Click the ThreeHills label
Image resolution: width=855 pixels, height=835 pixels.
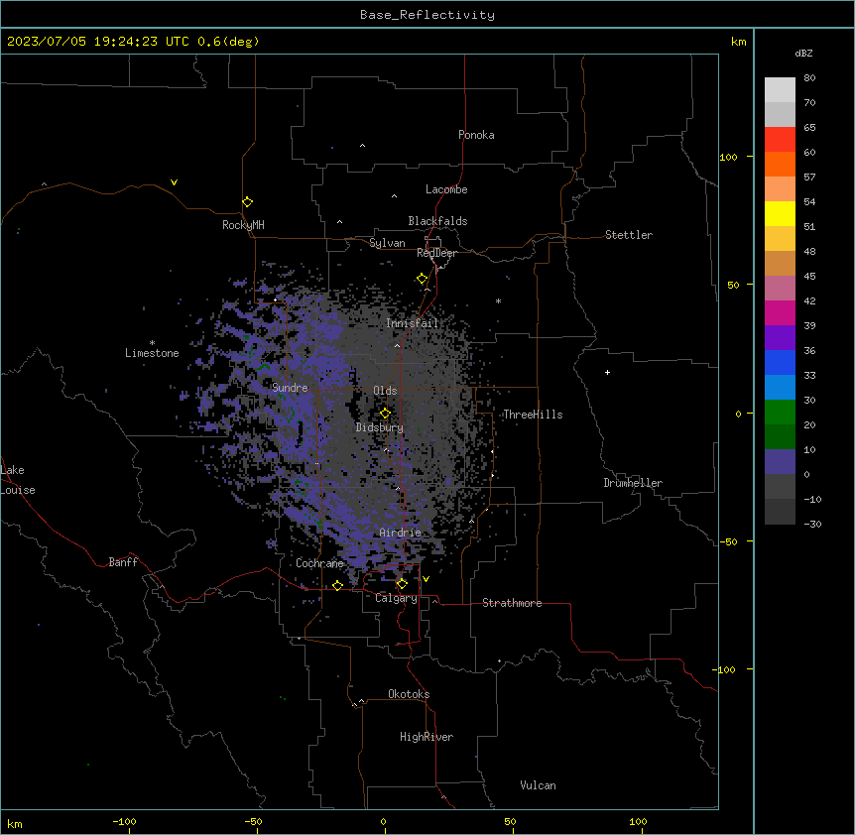(533, 415)
